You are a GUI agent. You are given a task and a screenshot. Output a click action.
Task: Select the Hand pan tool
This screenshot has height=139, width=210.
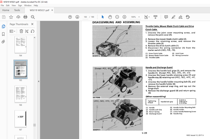(110, 17)
